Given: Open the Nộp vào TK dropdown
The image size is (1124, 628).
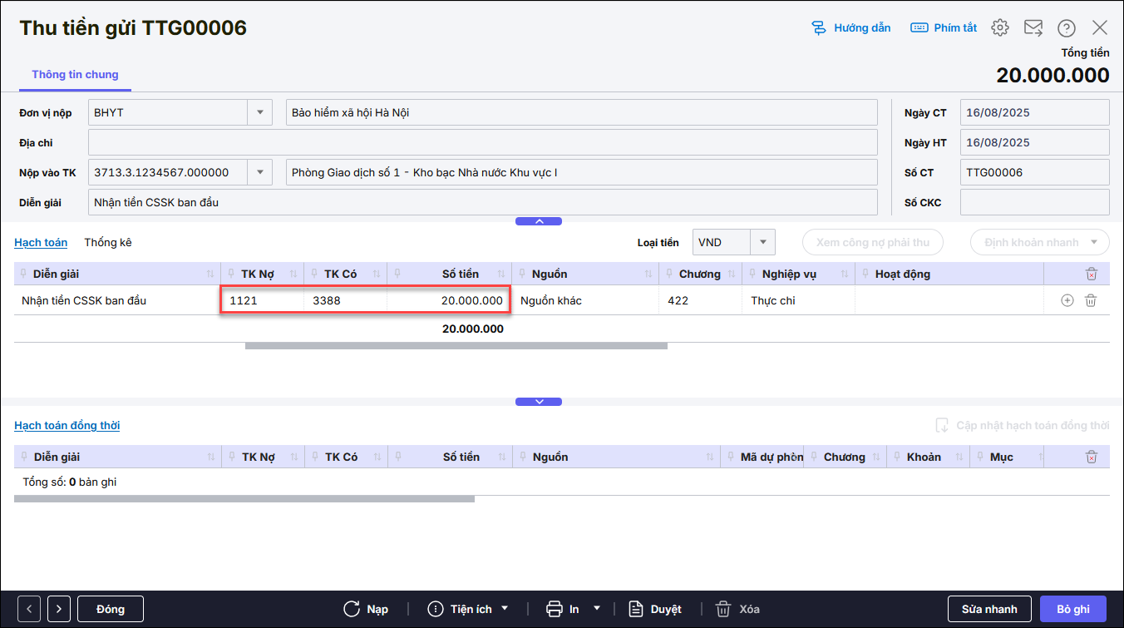Looking at the screenshot, I should click(x=259, y=172).
